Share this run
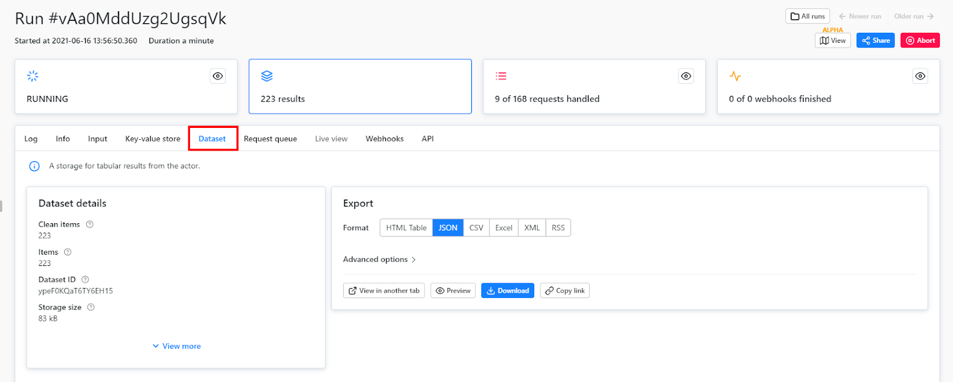This screenshot has width=953, height=382. [876, 40]
